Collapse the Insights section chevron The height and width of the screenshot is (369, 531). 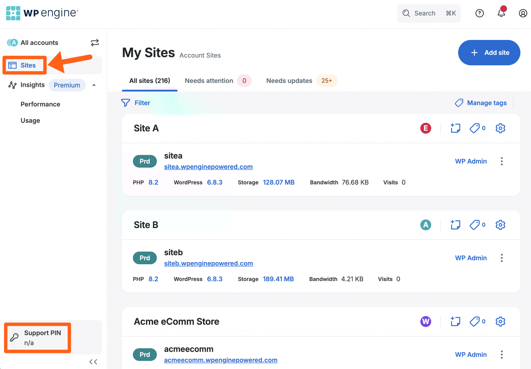pos(94,85)
